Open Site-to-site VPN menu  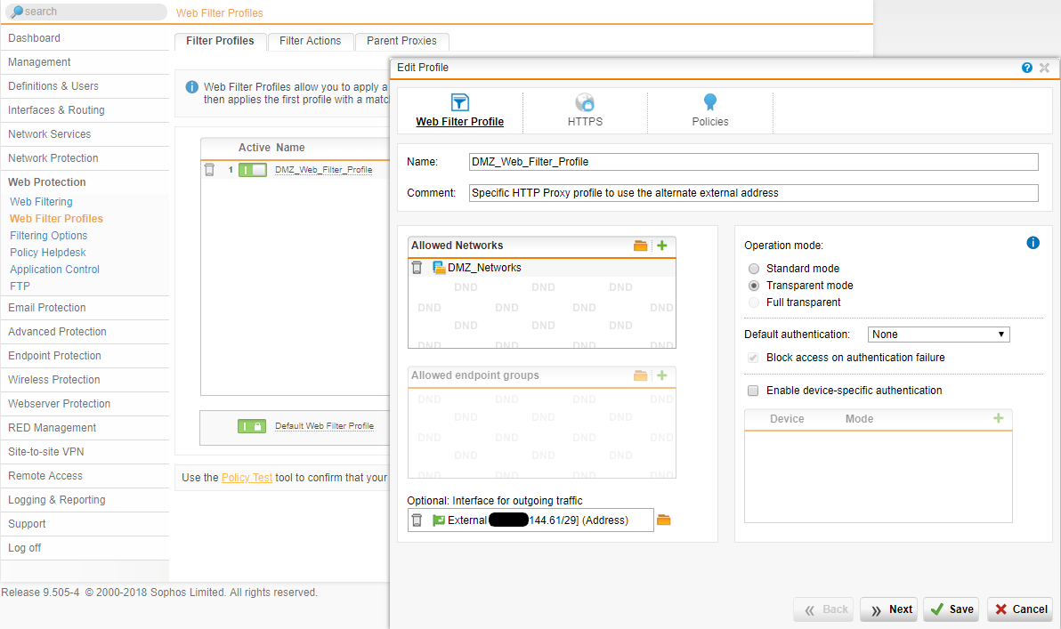pos(85,452)
